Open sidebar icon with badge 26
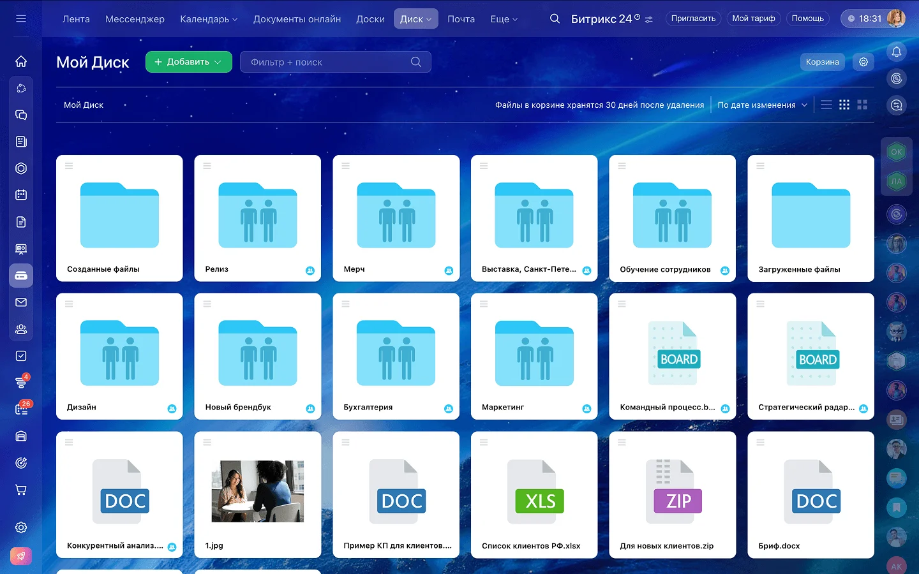Viewport: 919px width, 574px height. (x=22, y=408)
